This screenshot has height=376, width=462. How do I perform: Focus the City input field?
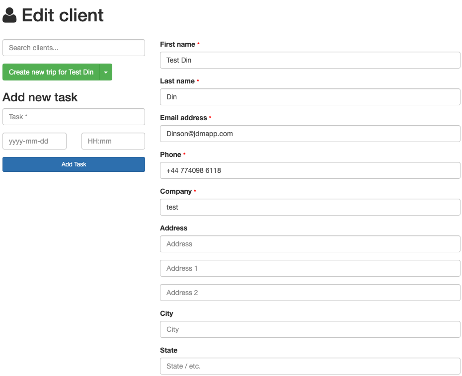310,329
